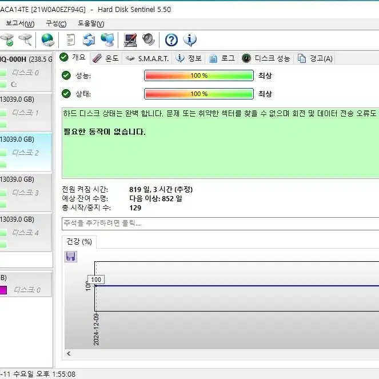Click the green check icon beside 상태

66,94
